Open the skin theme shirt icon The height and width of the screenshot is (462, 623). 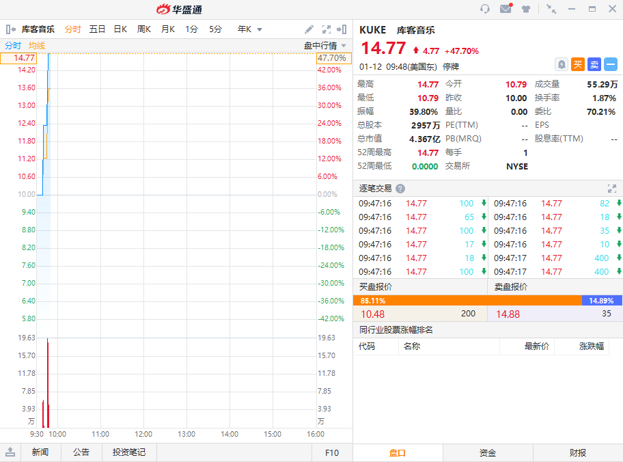526,9
